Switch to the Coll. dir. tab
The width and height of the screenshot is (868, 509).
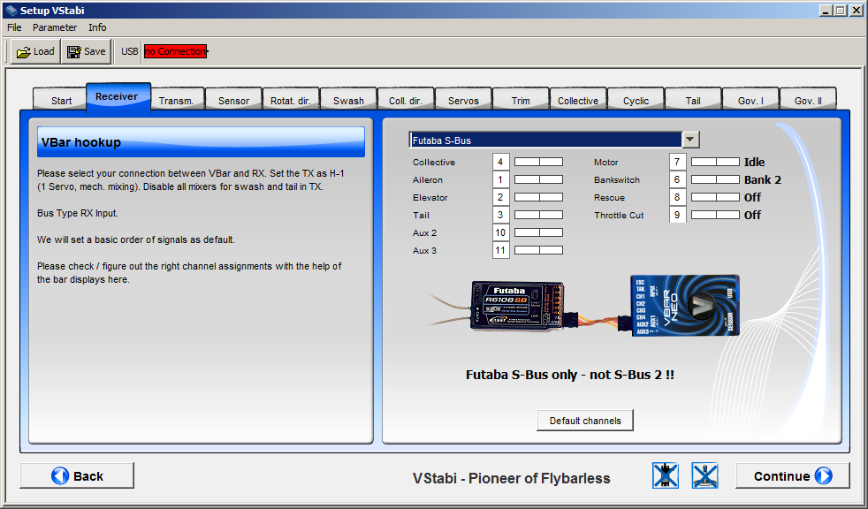[x=406, y=100]
